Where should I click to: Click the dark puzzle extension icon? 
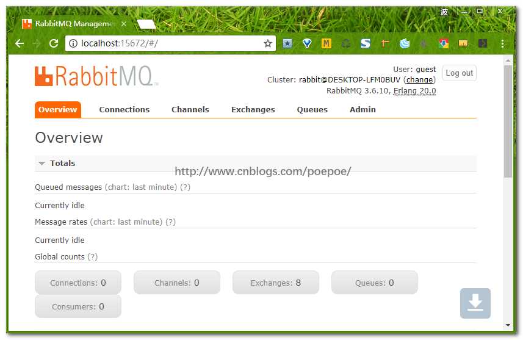pyautogui.click(x=483, y=43)
